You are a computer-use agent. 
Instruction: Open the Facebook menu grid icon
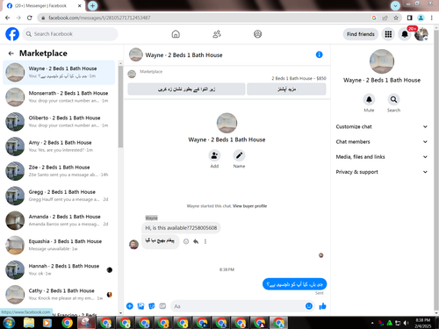point(388,34)
